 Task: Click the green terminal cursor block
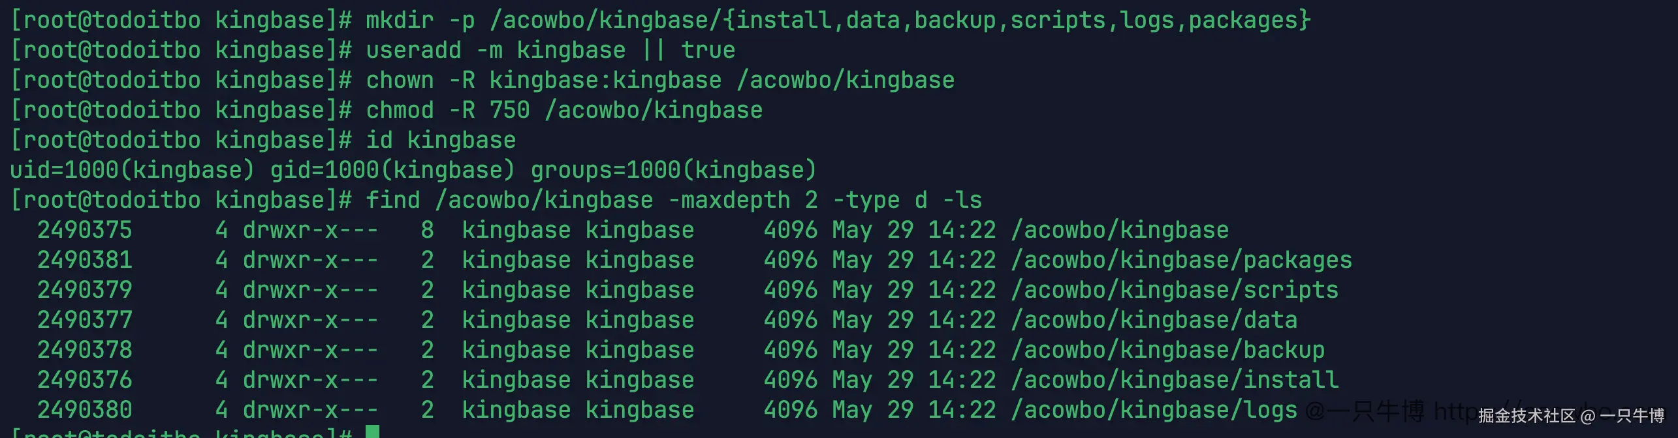(x=372, y=431)
